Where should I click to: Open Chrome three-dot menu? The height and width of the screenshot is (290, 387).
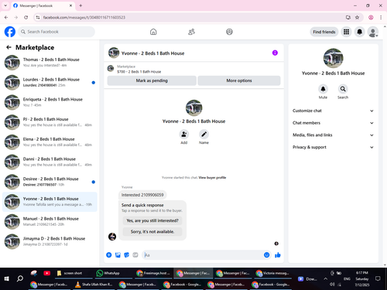coord(381,17)
